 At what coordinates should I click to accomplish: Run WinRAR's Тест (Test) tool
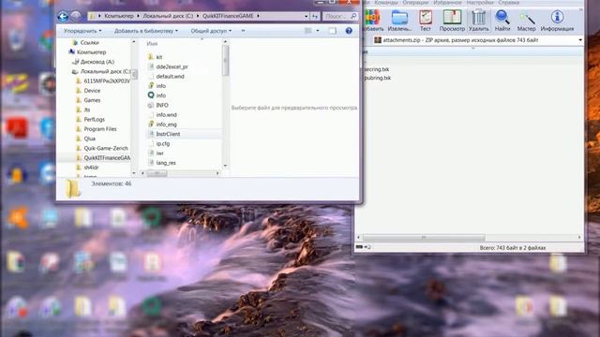pos(426,18)
